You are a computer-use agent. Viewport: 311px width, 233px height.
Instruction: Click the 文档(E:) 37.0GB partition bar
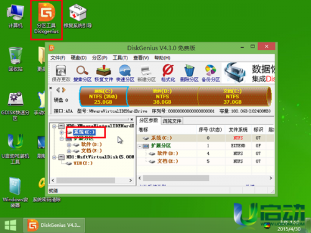(x=233, y=96)
